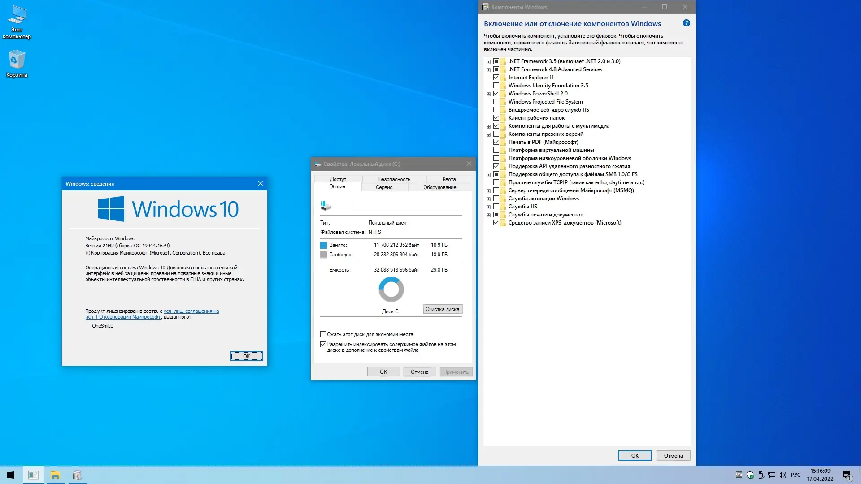
Task: Click the disk label text field
Action: [407, 205]
